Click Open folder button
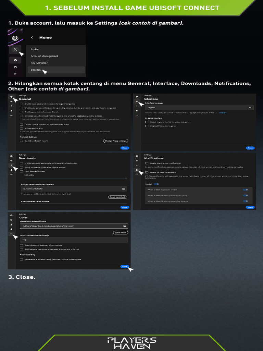263x351 pixels. point(121,233)
